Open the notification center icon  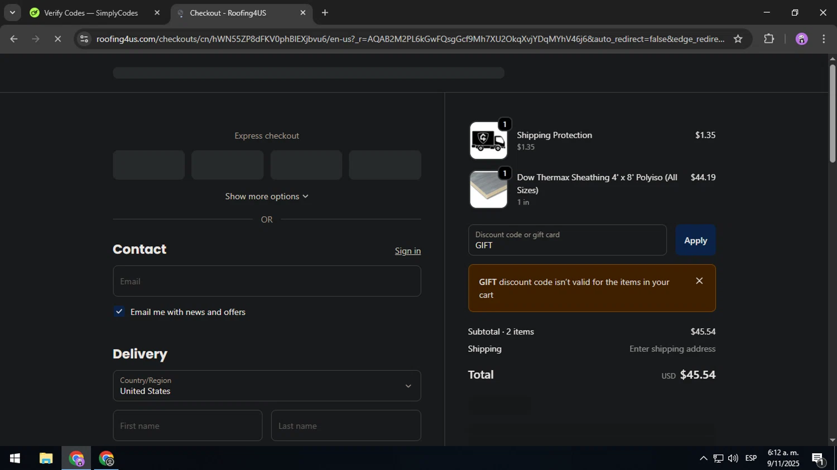(x=818, y=459)
